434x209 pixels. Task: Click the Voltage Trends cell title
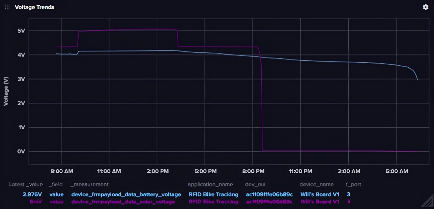34,7
